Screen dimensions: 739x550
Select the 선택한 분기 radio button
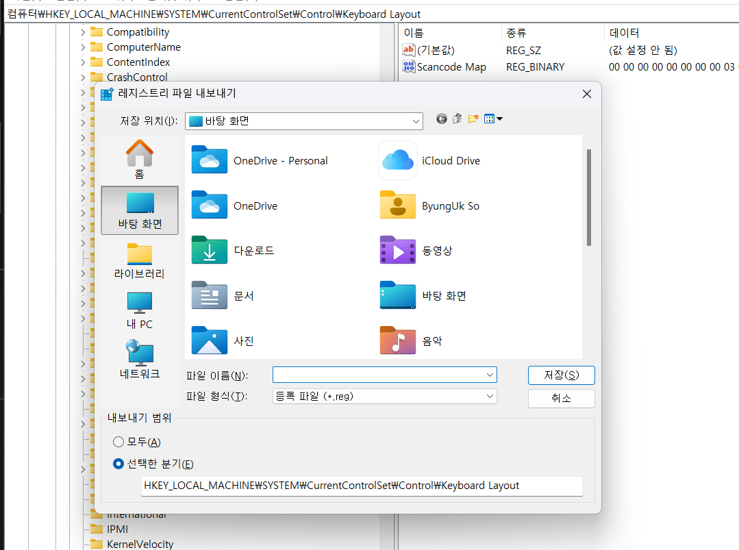pos(118,464)
